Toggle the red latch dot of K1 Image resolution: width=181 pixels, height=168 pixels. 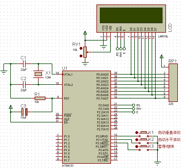[137, 132]
